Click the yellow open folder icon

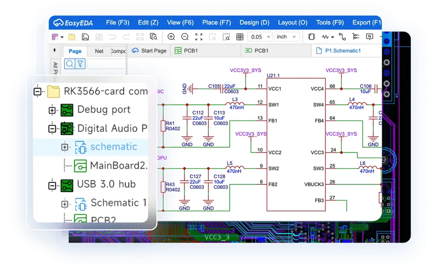[x=72, y=37]
